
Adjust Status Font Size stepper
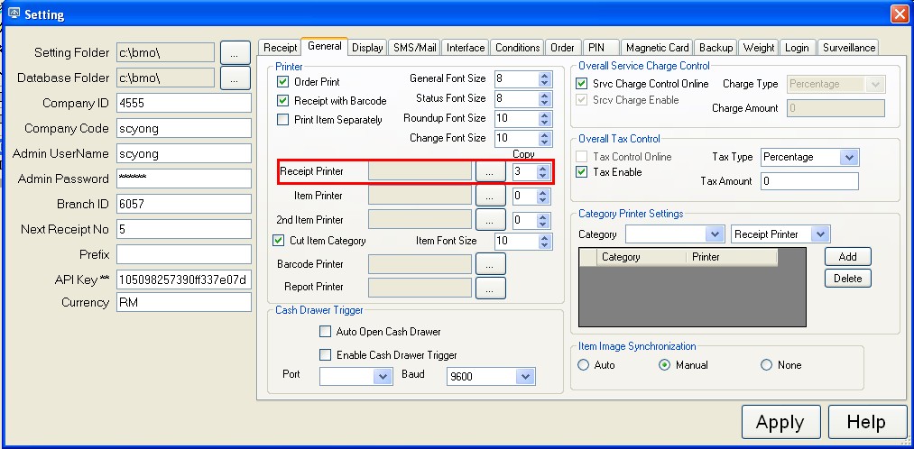point(544,98)
